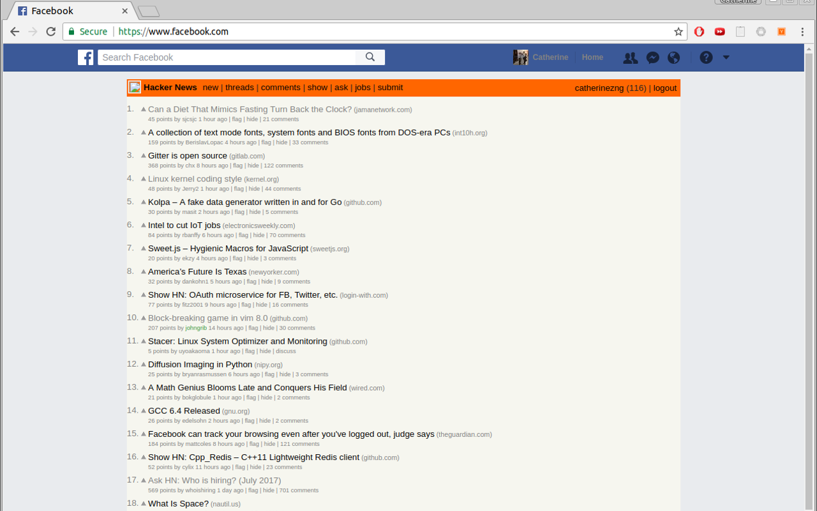
Task: Click Catherine's profile picture thumbnail
Action: tap(520, 57)
